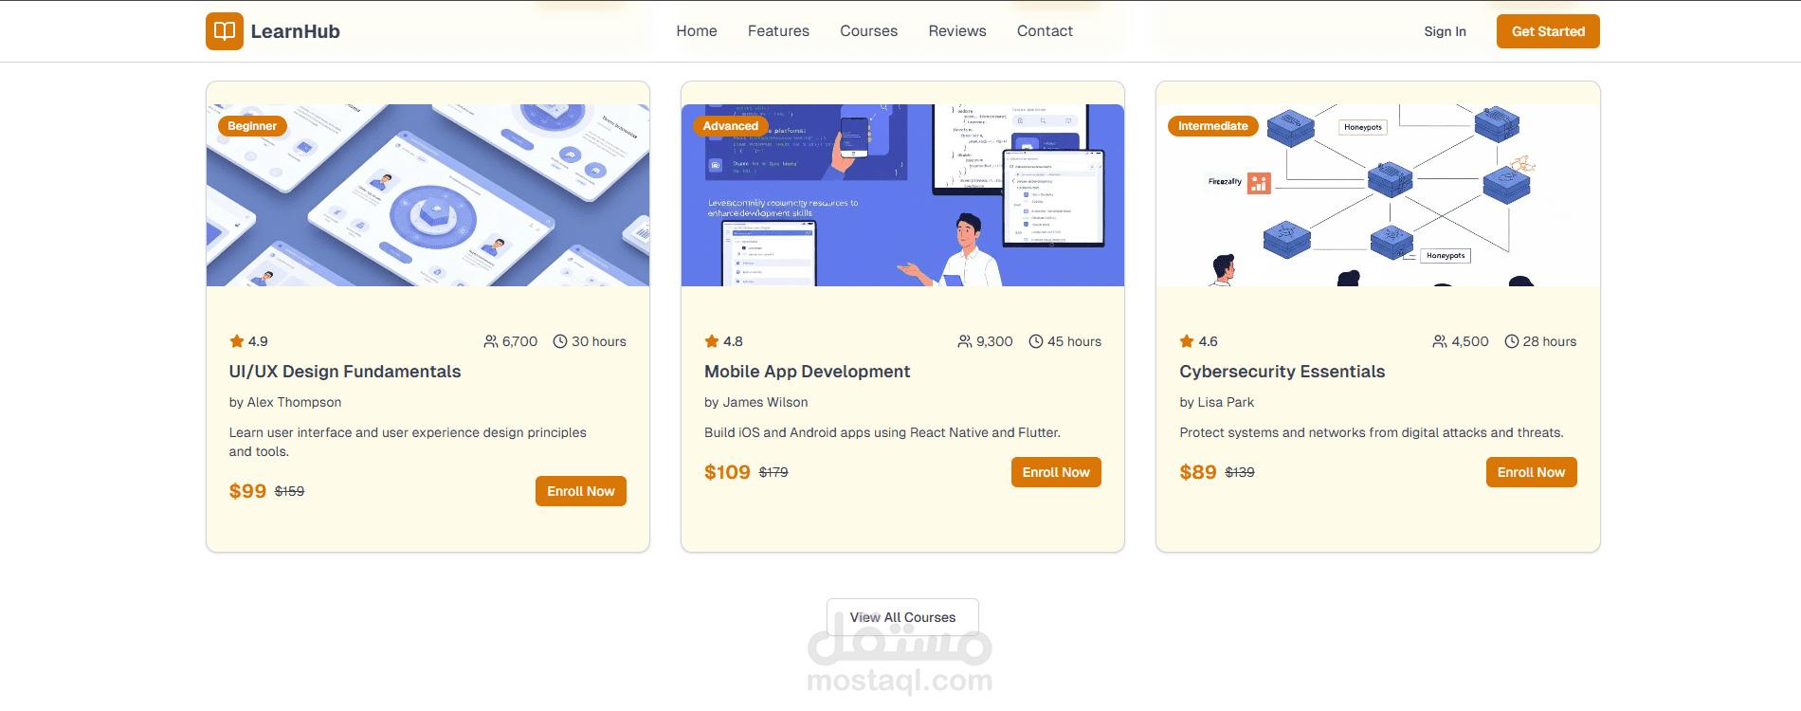Image resolution: width=1801 pixels, height=711 pixels.
Task: Click the View All Courses button
Action: 902,617
